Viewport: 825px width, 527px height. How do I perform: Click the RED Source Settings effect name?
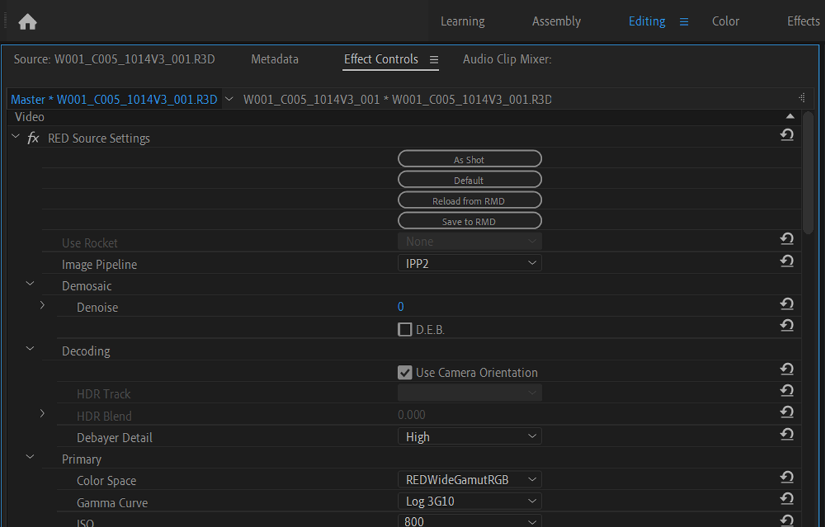pyautogui.click(x=99, y=138)
